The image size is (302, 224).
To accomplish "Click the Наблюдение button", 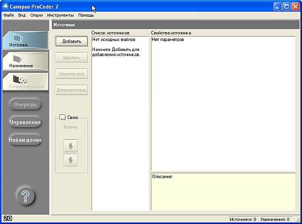I will click(25, 140).
